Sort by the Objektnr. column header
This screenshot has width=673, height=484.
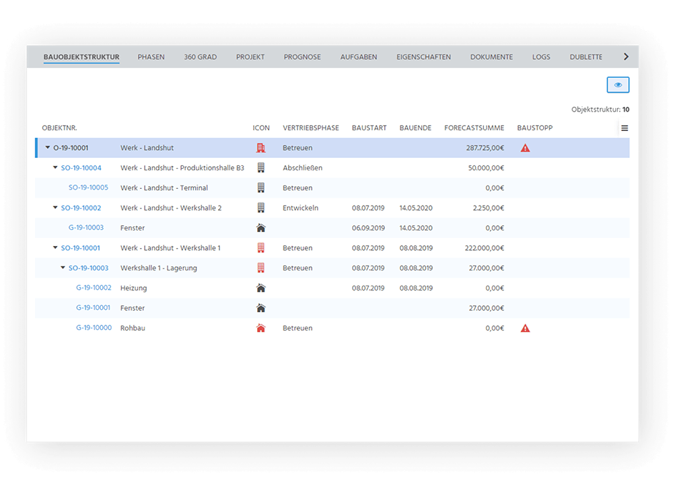coord(60,128)
